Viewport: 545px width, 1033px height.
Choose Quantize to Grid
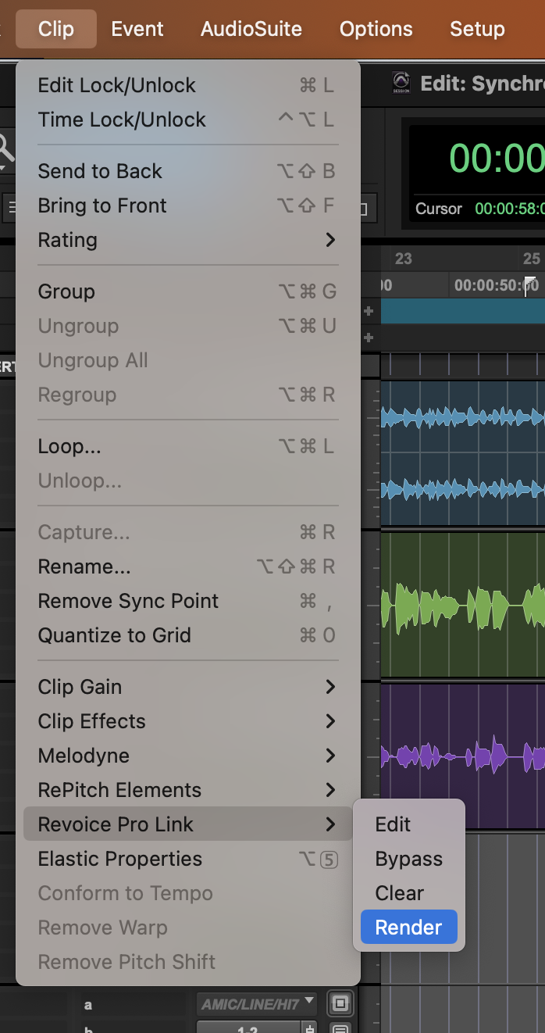[187, 635]
